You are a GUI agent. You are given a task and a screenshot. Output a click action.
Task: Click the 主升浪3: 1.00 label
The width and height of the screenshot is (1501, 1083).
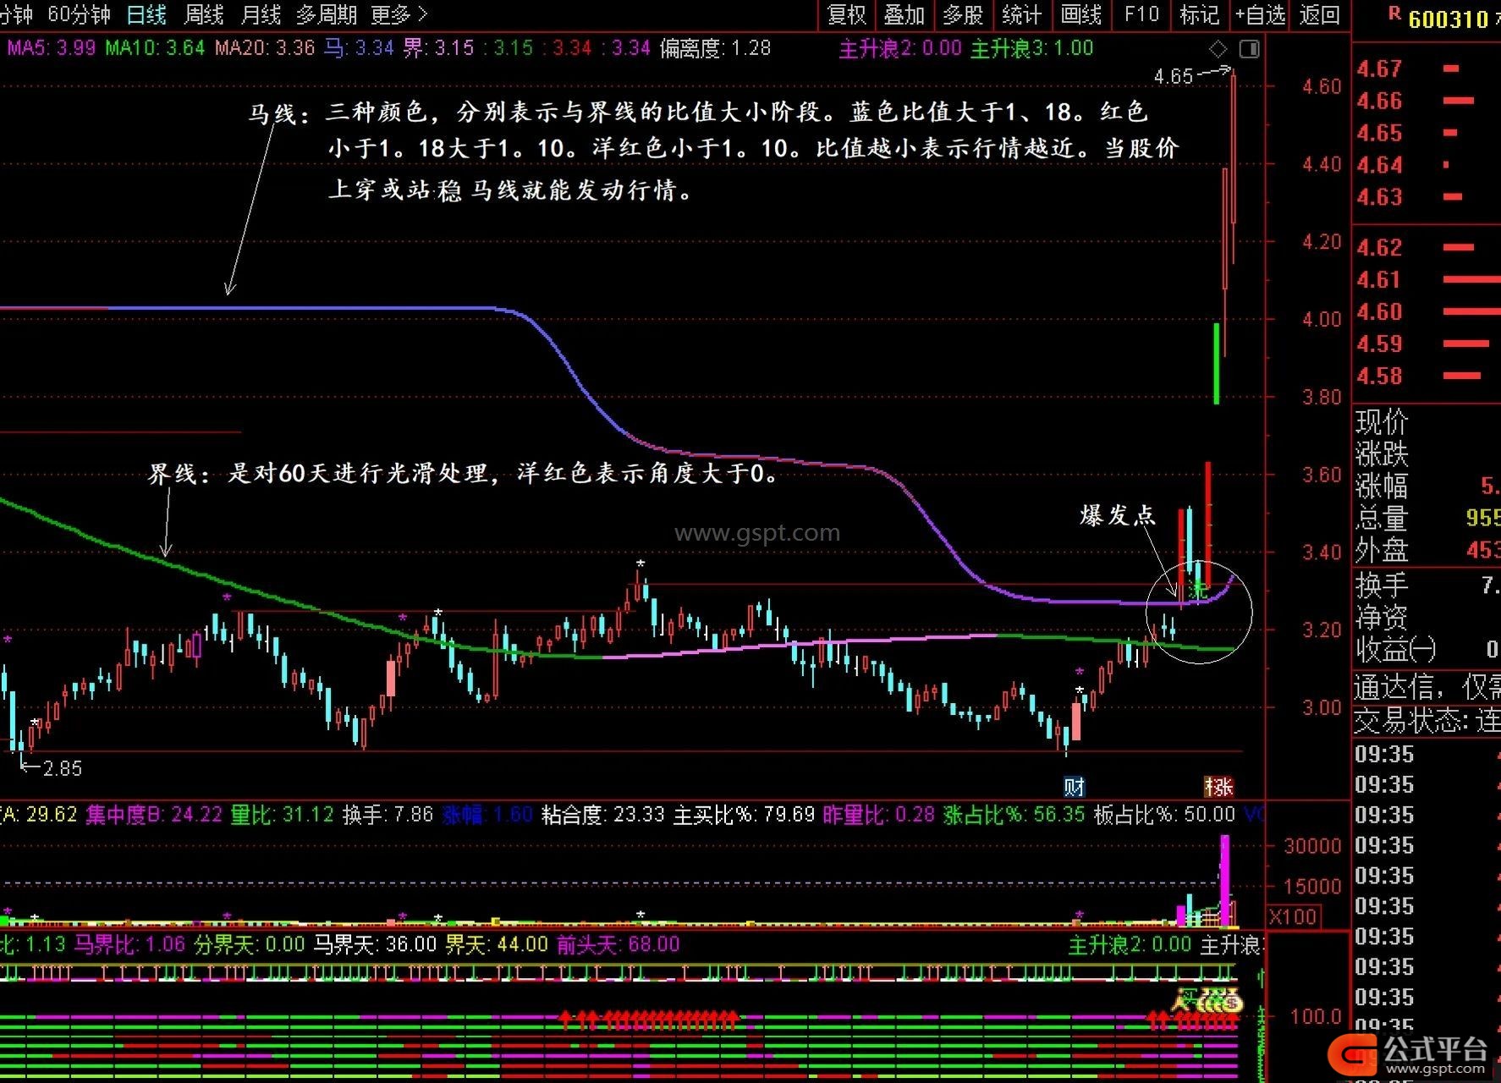pyautogui.click(x=1031, y=48)
